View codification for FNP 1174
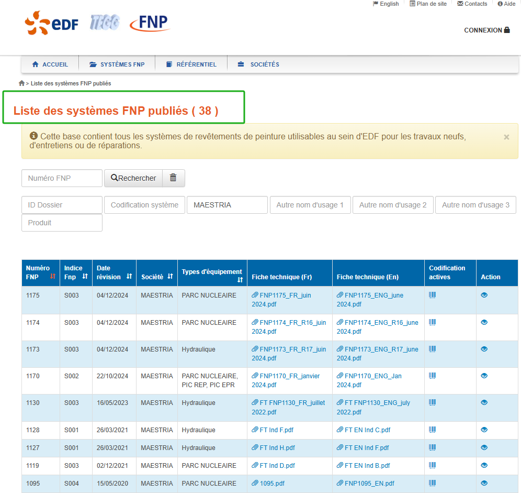Viewport: 521px width, 493px height. coord(432,322)
